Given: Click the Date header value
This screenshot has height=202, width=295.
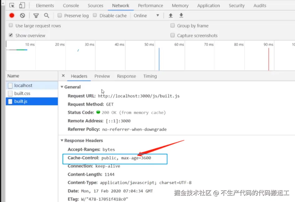Looking at the screenshot, I should [117, 191].
